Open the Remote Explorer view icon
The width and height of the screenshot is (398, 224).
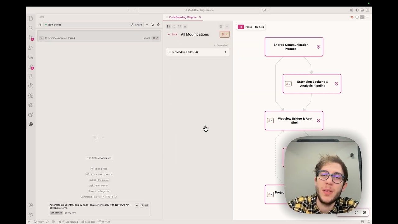(x=30, y=57)
